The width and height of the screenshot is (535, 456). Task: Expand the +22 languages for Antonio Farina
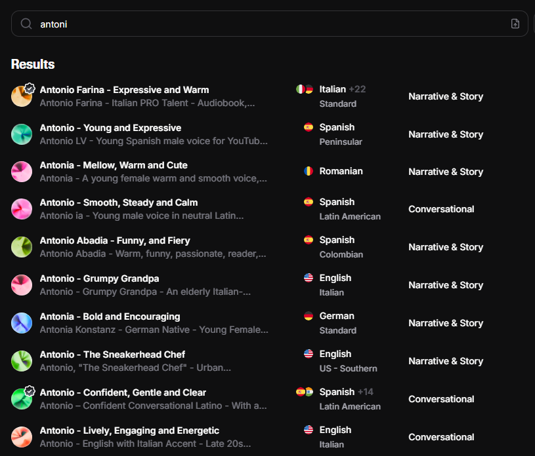(357, 89)
